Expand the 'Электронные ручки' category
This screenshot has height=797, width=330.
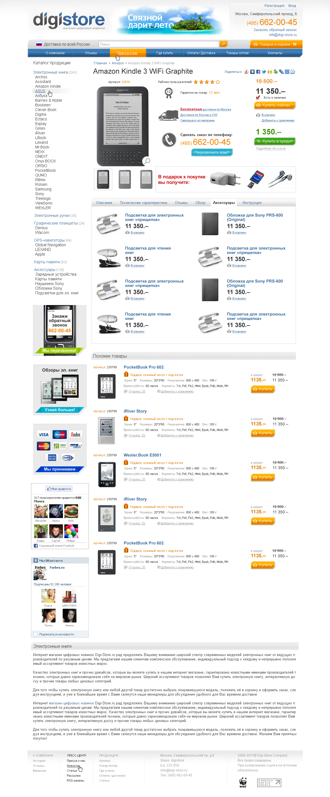tap(52, 216)
